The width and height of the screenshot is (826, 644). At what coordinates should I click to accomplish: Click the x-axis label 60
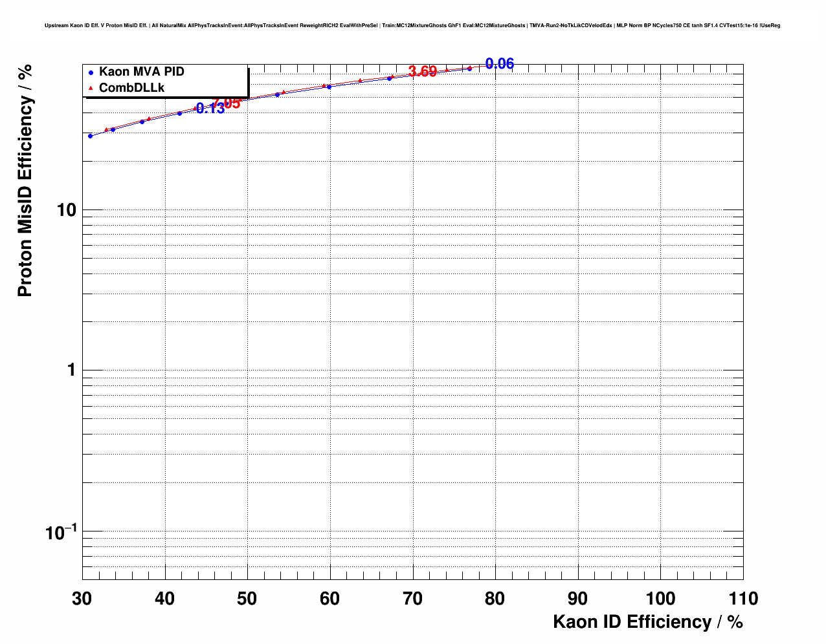click(330, 599)
